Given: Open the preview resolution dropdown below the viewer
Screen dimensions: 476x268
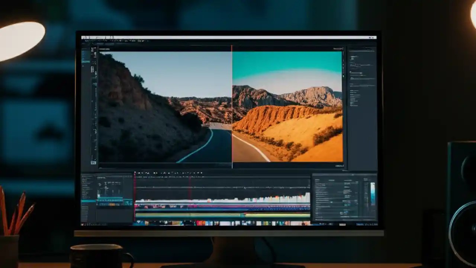Looking at the screenshot, I should click(338, 166).
